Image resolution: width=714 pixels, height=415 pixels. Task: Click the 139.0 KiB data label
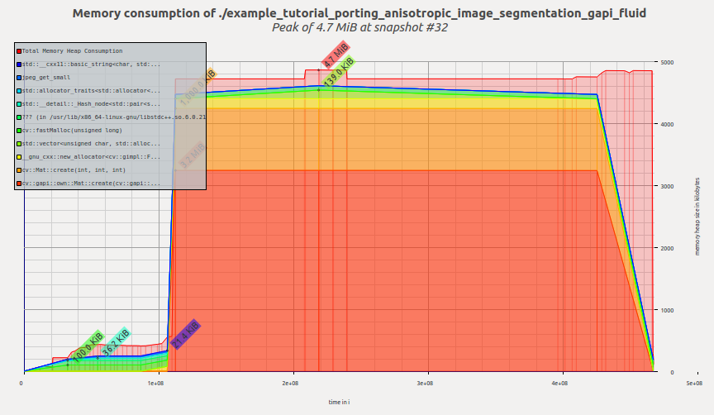tap(339, 73)
